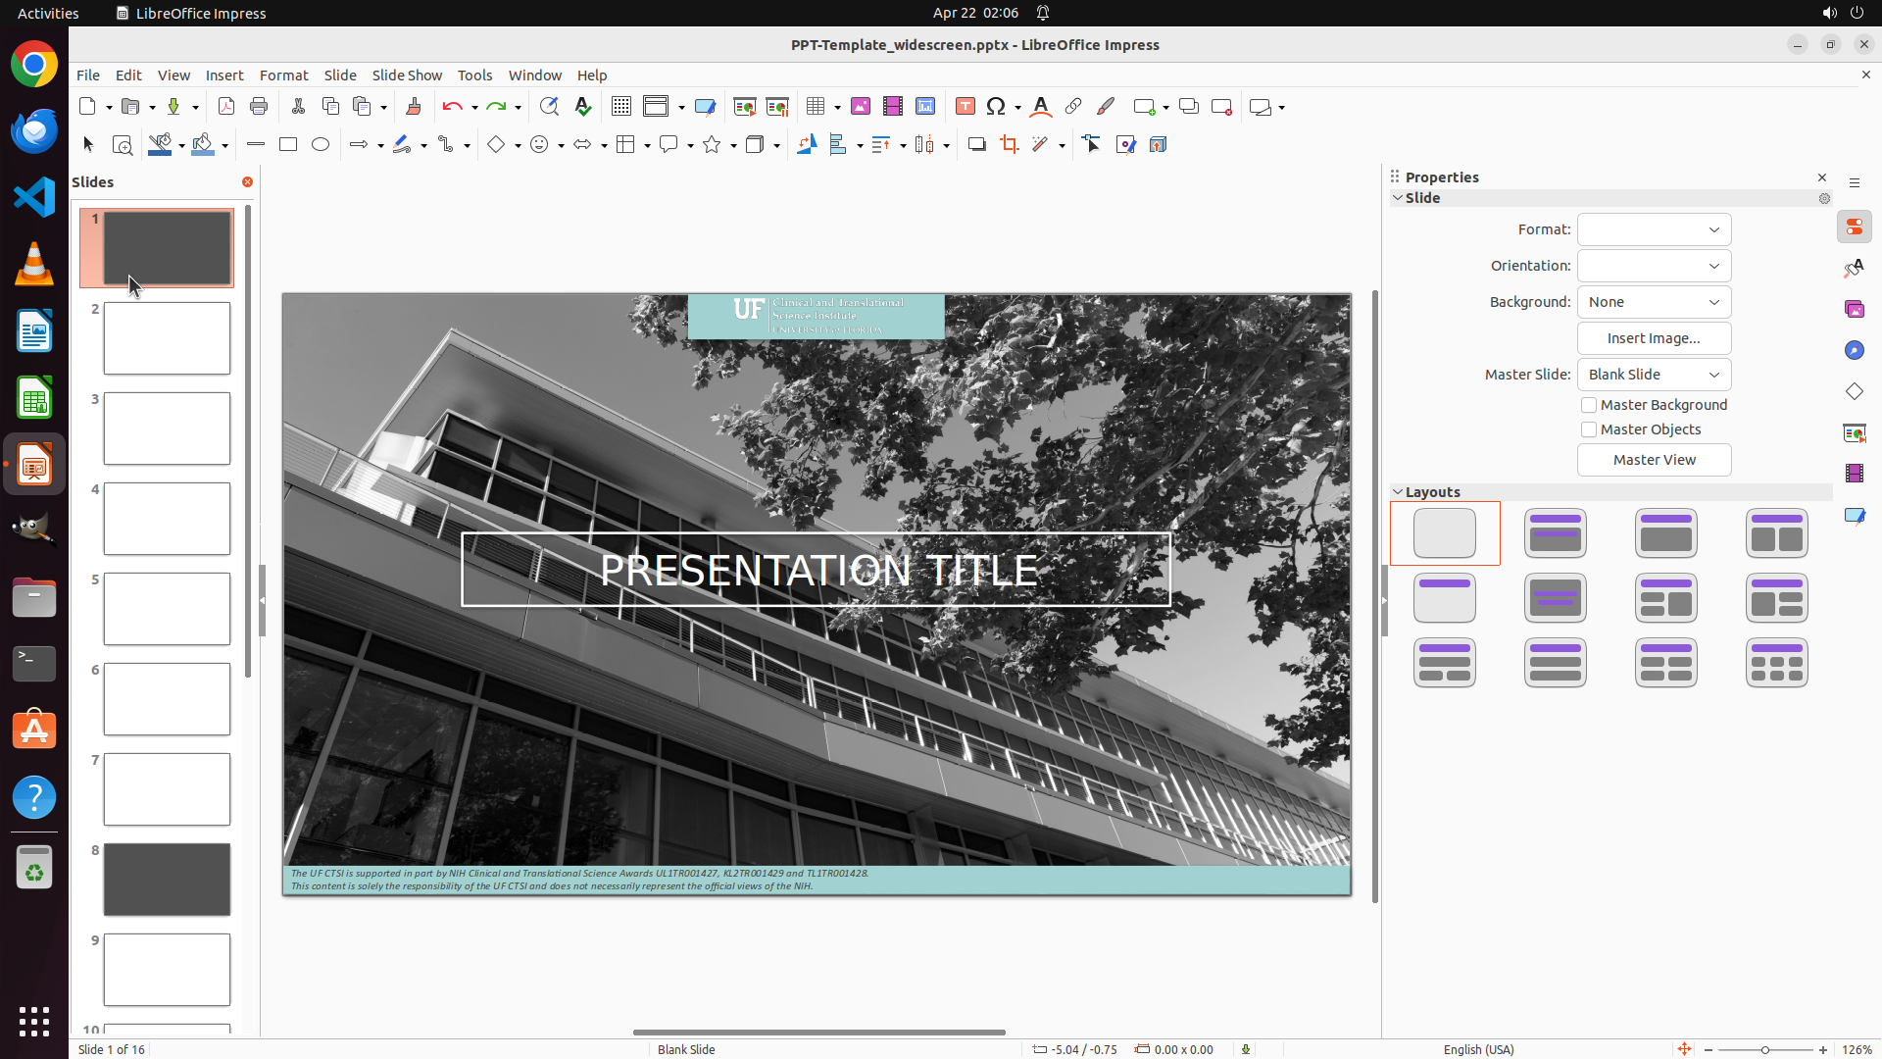Click the Display Grid toolbar icon
This screenshot has width=1882, height=1059.
tap(620, 107)
